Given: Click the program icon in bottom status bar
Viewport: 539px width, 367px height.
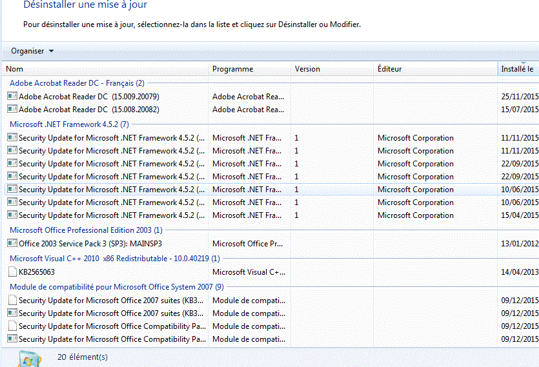Looking at the screenshot, I should (28, 358).
